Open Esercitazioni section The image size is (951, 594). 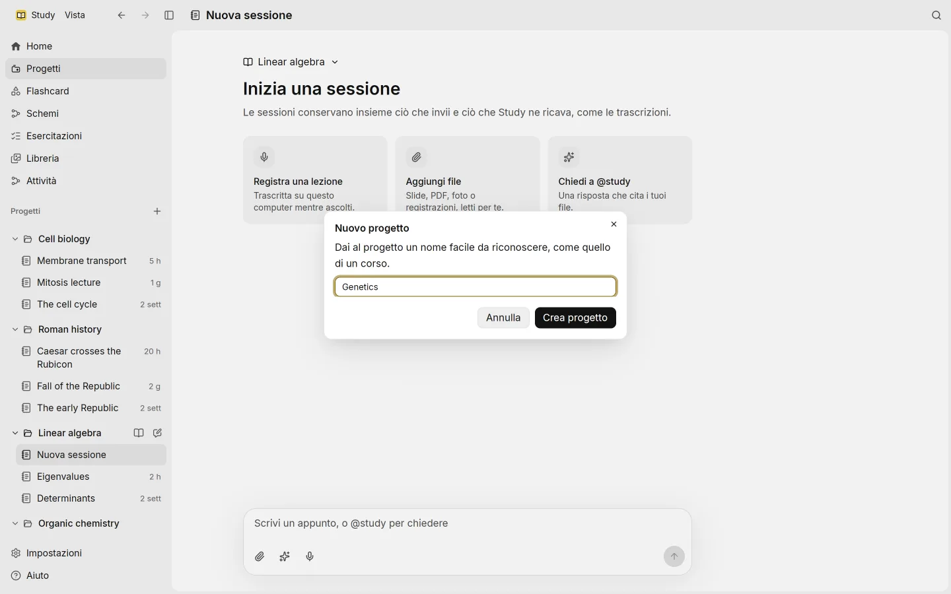pyautogui.click(x=86, y=136)
